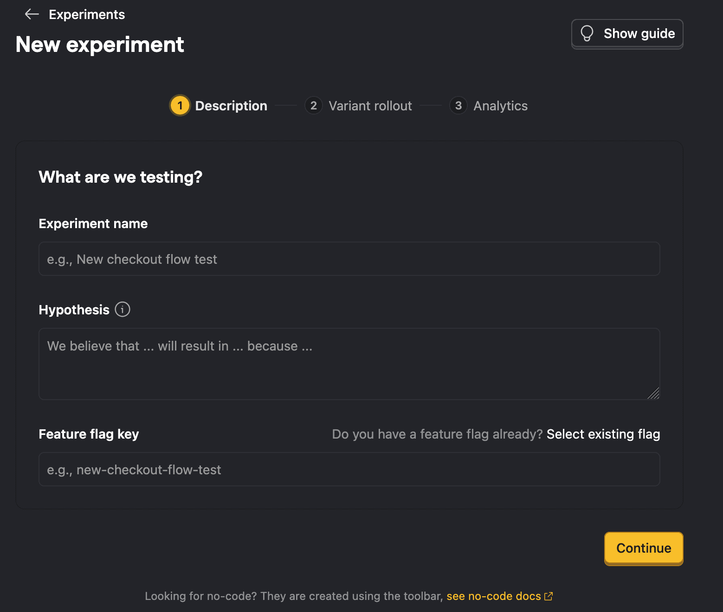
Task: Click the New experiment page title
Action: (x=99, y=44)
